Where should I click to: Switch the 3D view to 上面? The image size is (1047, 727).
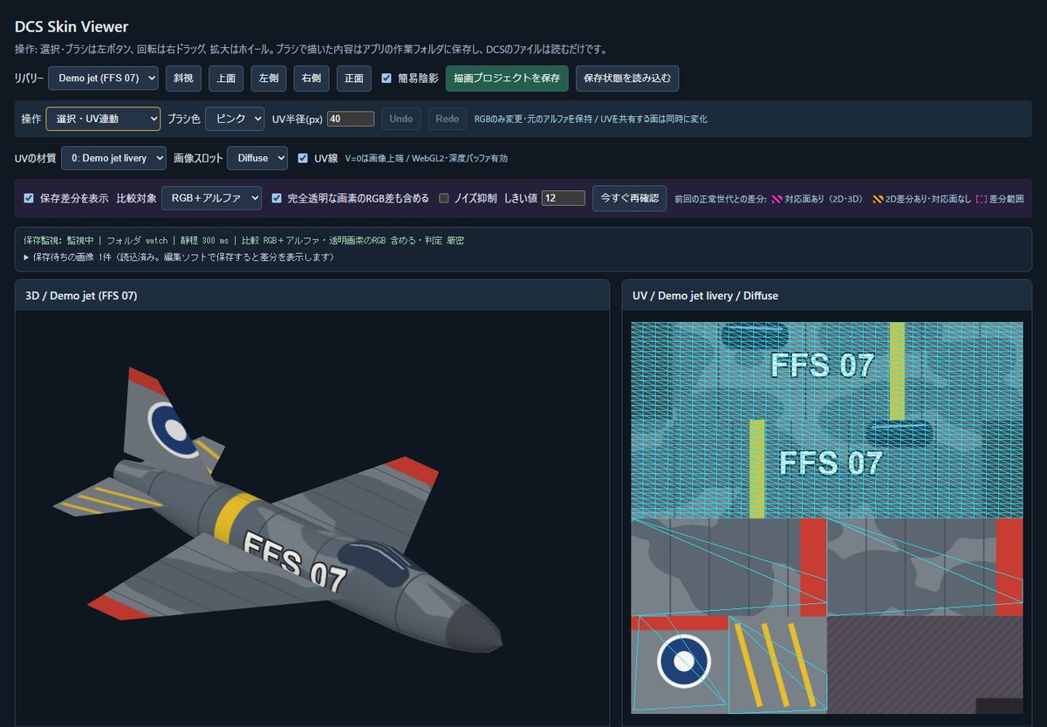coord(226,79)
